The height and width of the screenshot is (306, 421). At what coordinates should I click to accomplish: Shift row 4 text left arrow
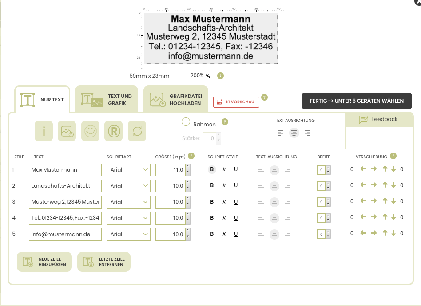point(363,217)
